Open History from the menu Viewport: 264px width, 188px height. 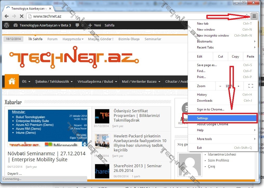pos(202,95)
